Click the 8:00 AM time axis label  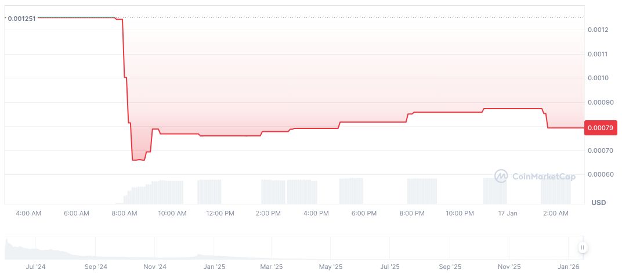pos(124,214)
